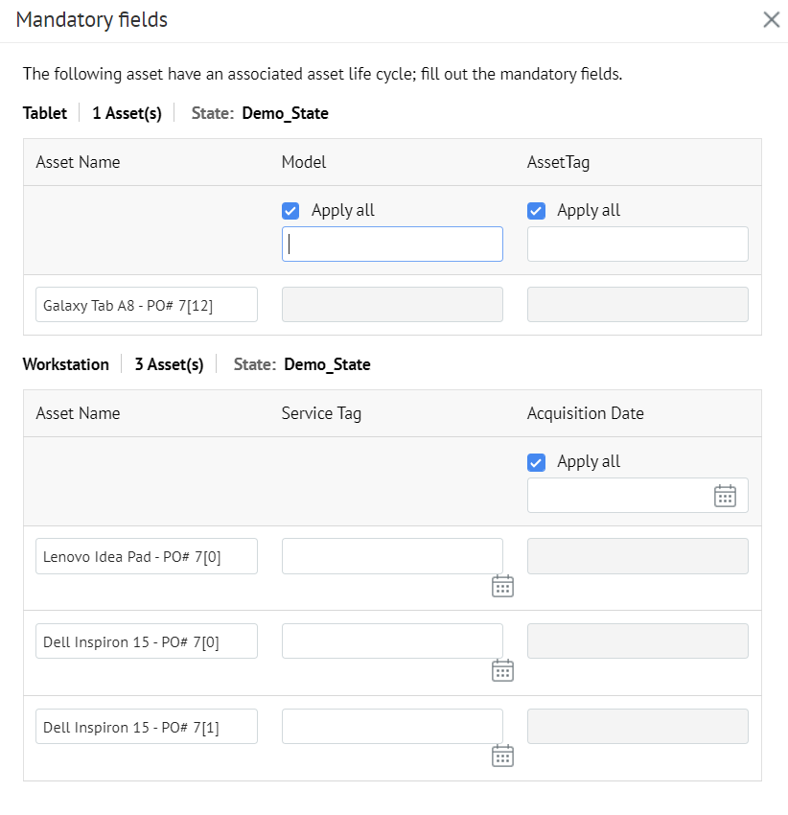Edit the Lenovo Idea Pad asset name
This screenshot has width=788, height=815.
pyautogui.click(x=147, y=556)
